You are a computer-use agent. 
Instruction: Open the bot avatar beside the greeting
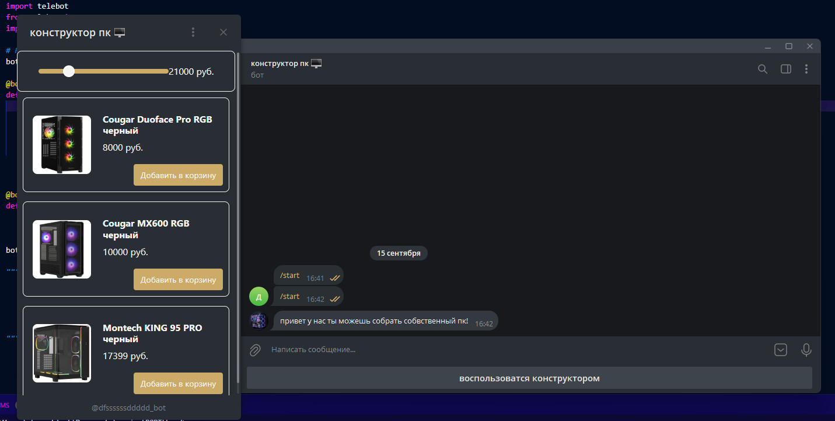[258, 321]
